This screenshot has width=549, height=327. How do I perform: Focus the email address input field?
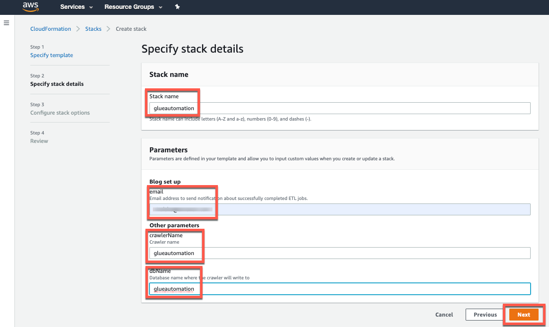click(x=340, y=209)
